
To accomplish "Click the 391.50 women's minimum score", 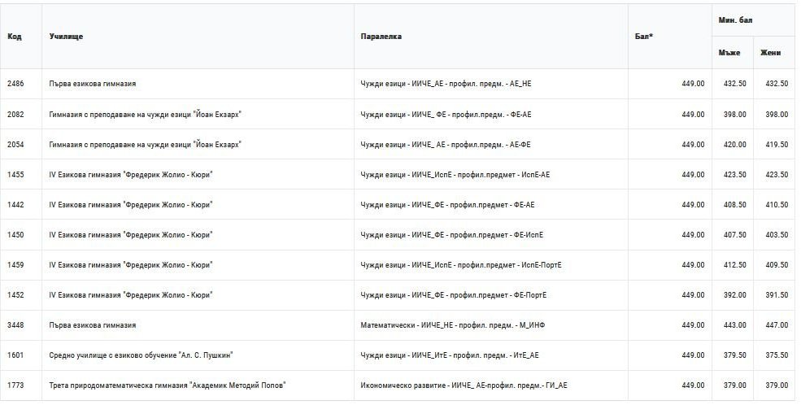I will pyautogui.click(x=777, y=295).
